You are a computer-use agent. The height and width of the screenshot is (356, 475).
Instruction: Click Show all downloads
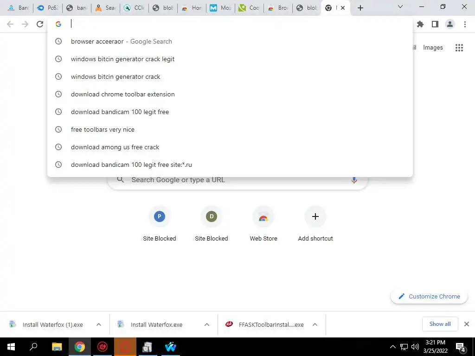point(440,324)
